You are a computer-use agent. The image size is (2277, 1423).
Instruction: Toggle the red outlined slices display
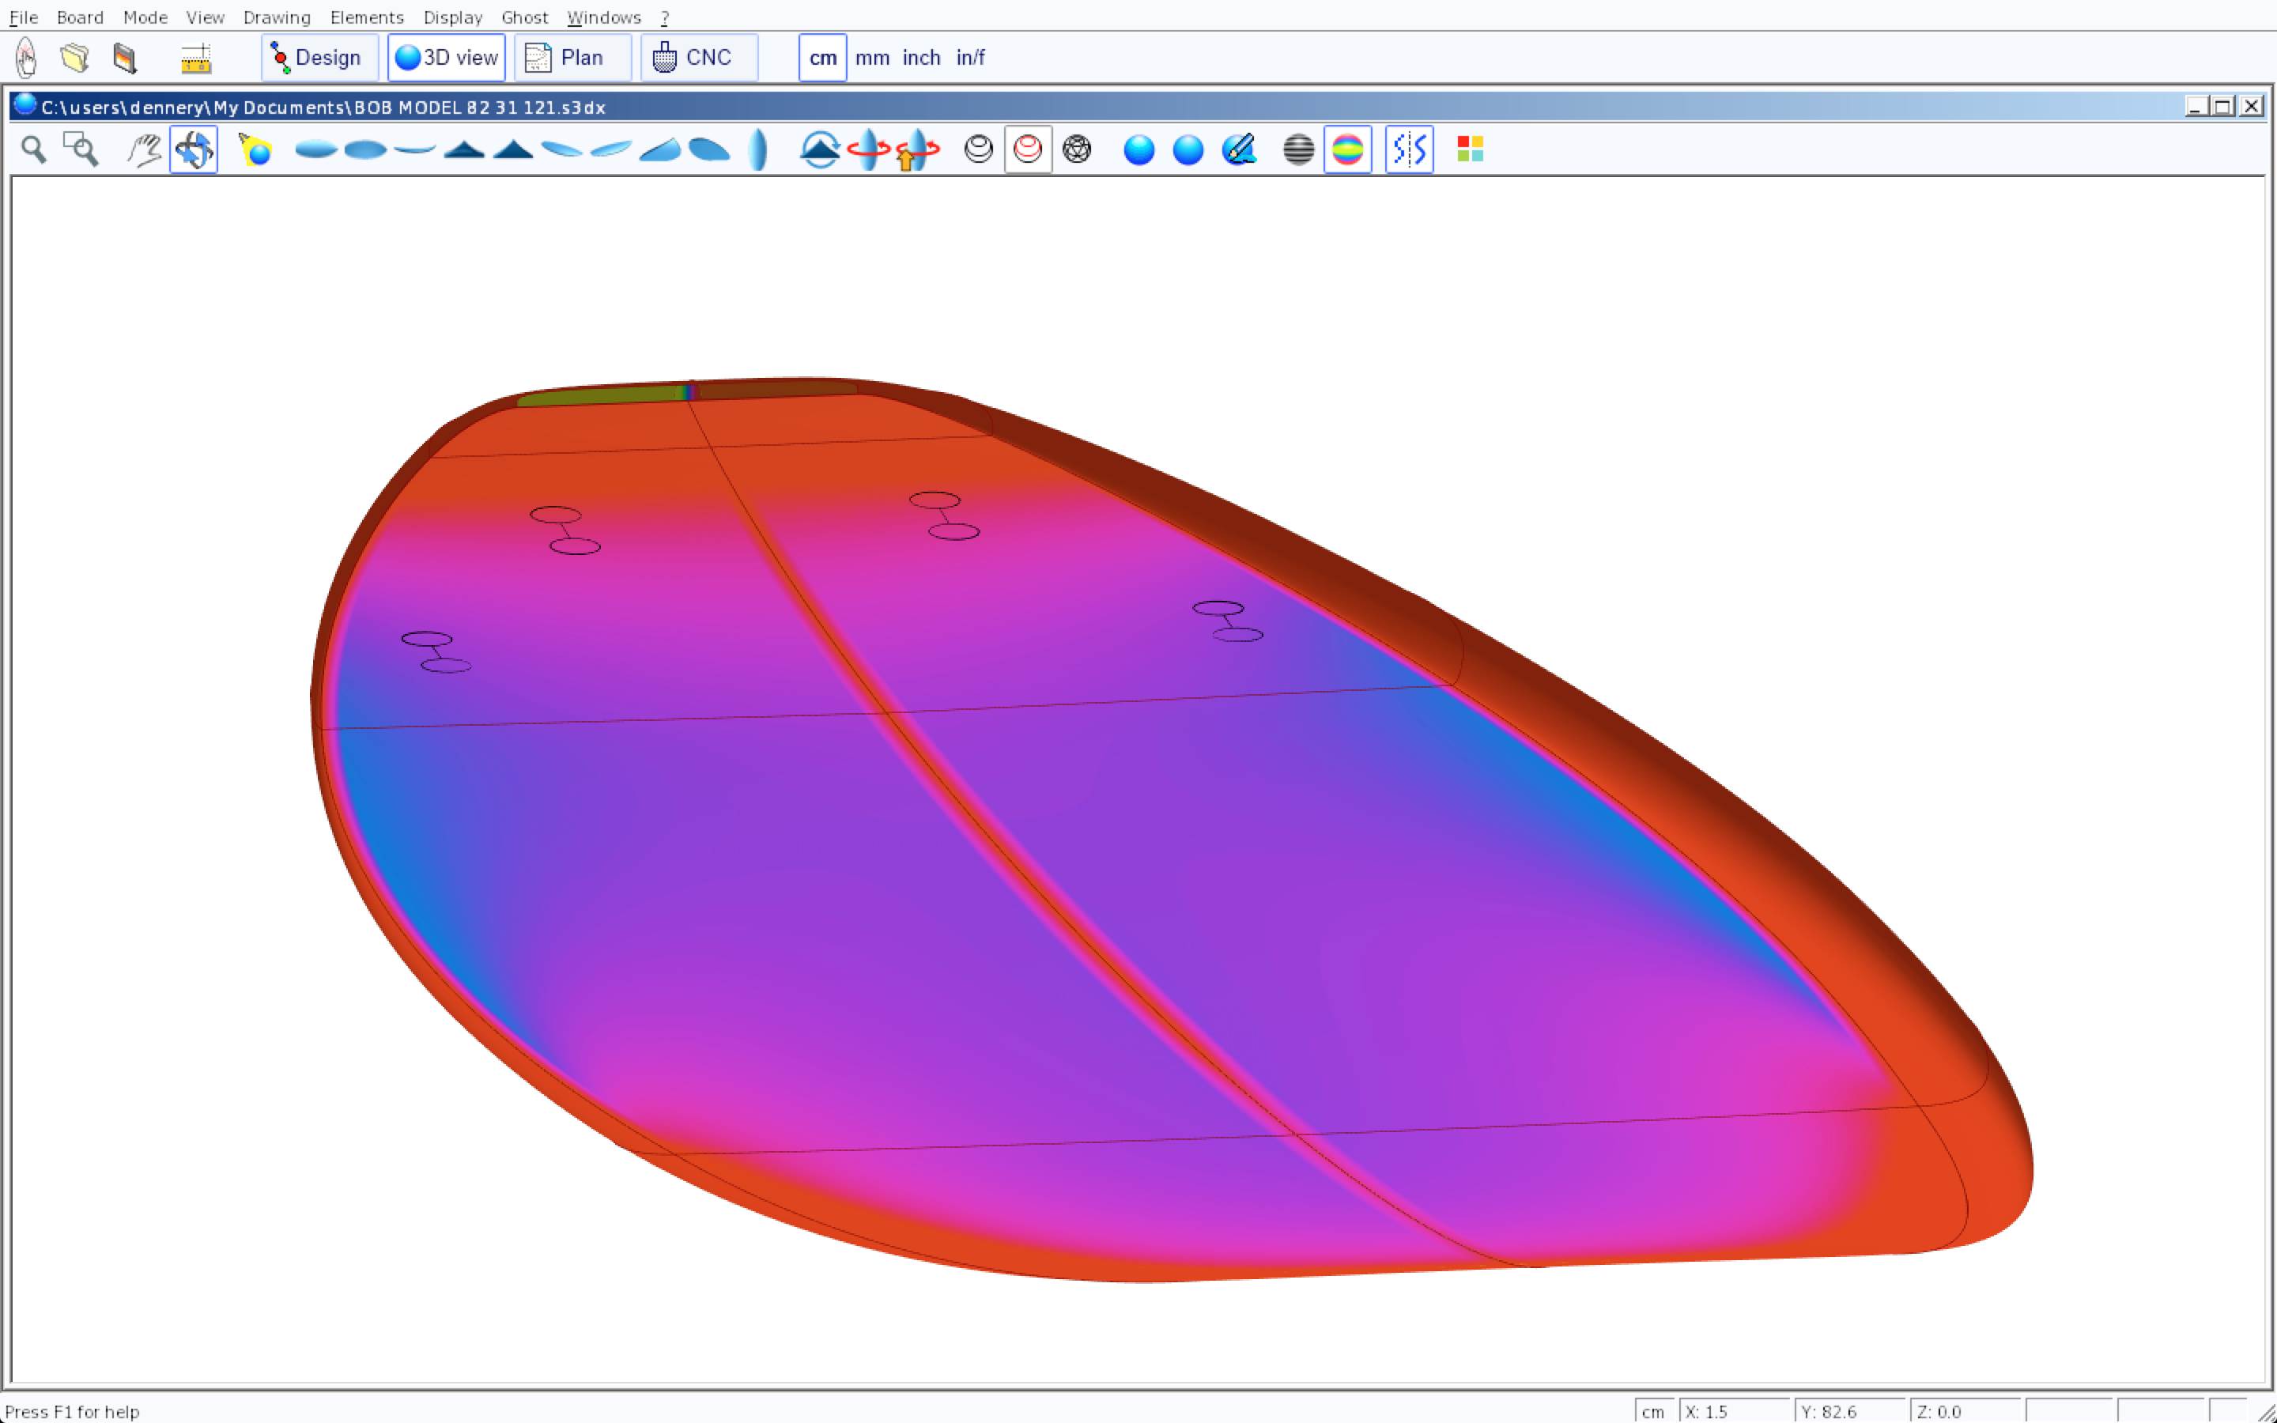(1028, 149)
